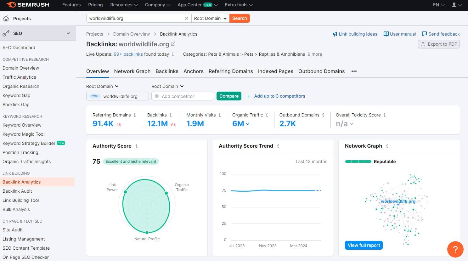Open the Extra tools menu
The width and height of the screenshot is (468, 261).
[x=239, y=5]
